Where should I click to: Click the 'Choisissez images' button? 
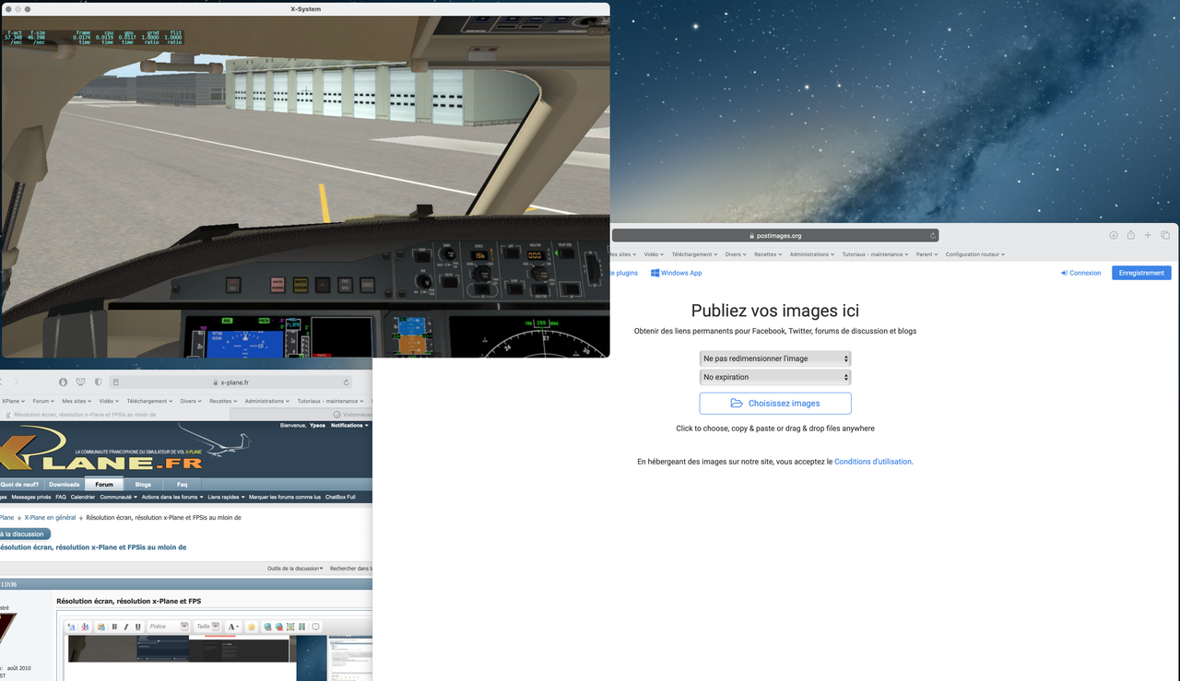point(775,404)
